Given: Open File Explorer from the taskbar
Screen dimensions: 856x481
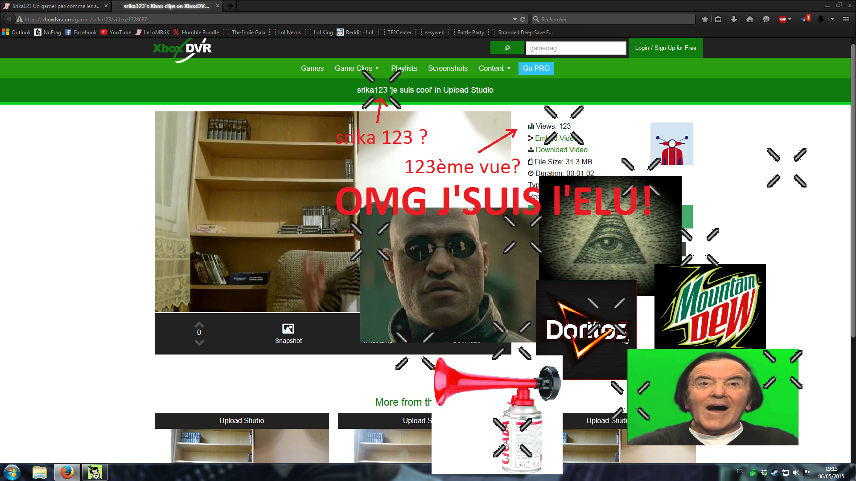Looking at the screenshot, I should tap(40, 472).
